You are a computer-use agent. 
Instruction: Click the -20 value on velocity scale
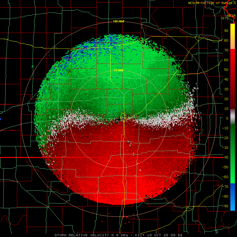pos(225,138)
